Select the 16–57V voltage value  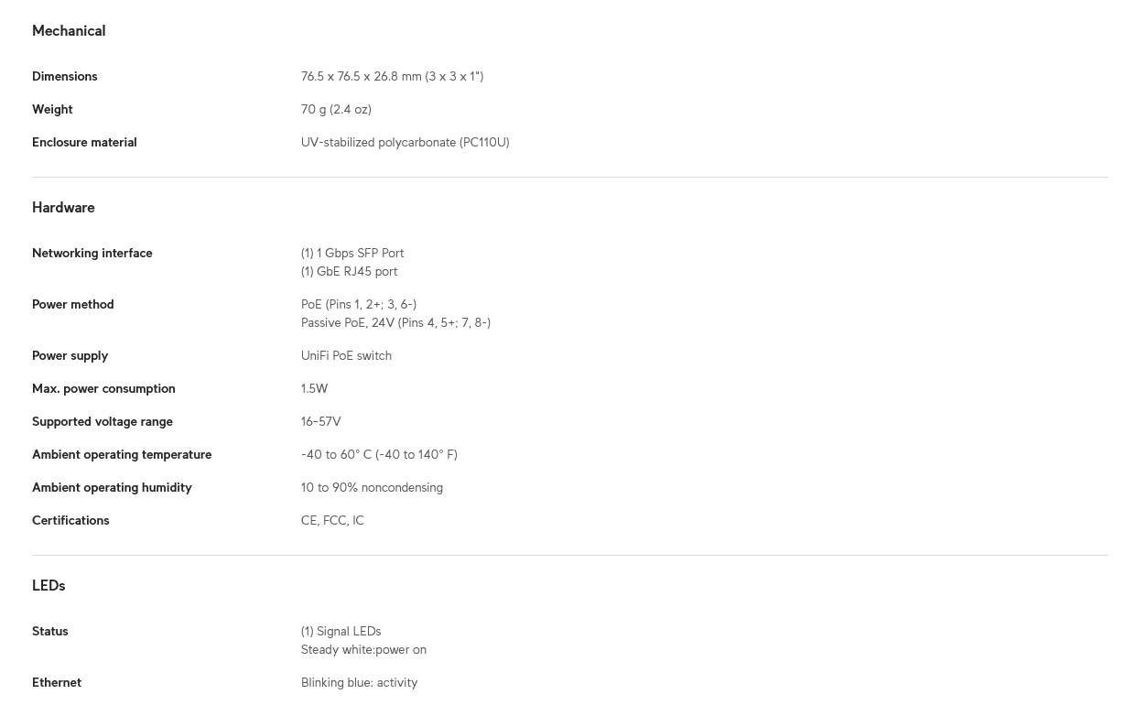(320, 422)
